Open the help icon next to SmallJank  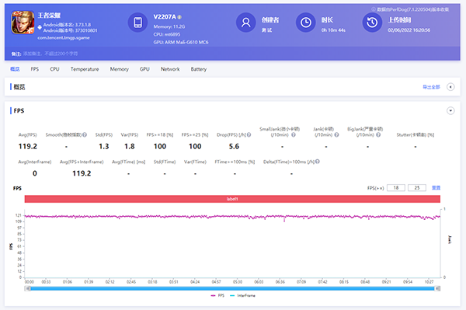tap(294, 135)
